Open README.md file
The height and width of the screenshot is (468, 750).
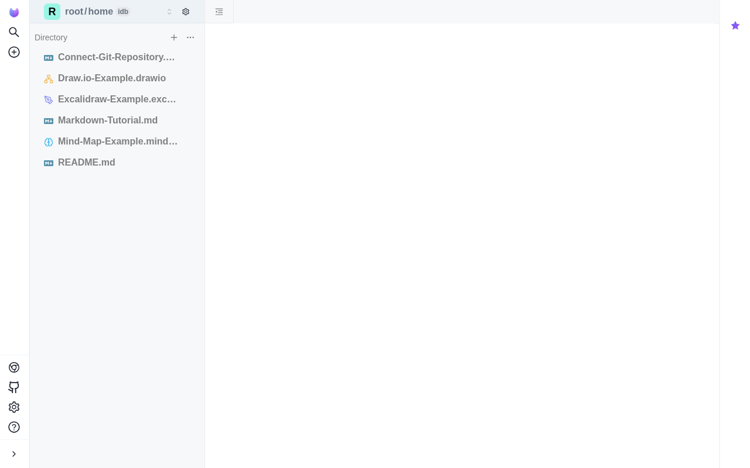[117, 163]
